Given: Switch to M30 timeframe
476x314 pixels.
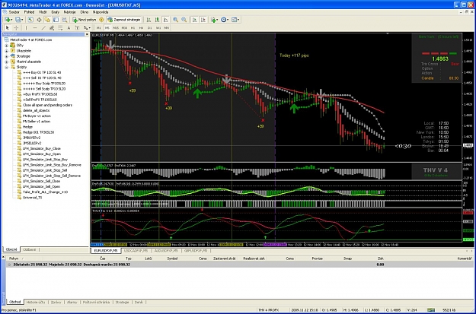Looking at the screenshot, I should tap(124, 28).
